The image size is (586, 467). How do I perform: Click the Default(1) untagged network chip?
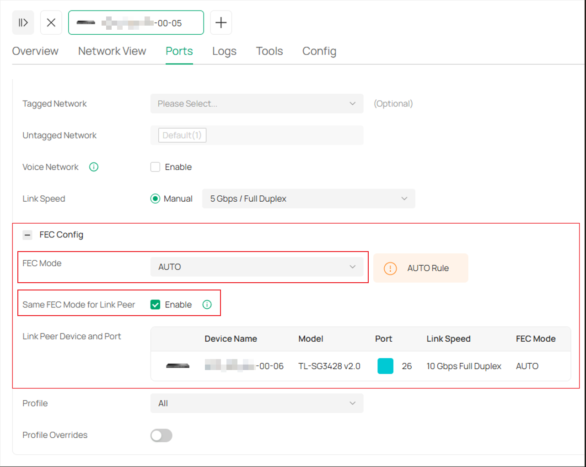click(182, 135)
